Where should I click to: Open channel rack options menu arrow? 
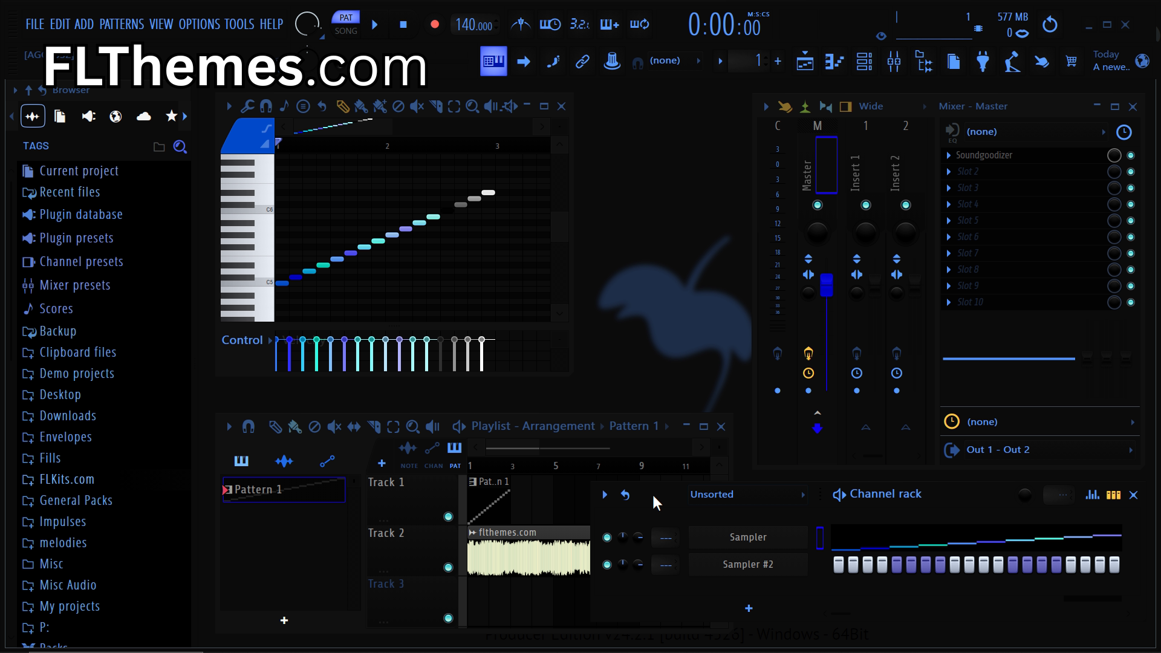click(x=605, y=495)
